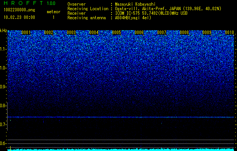The width and height of the screenshot is (237, 151).
Task: Click the kHz axis unit label
Action: (x=3, y=31)
